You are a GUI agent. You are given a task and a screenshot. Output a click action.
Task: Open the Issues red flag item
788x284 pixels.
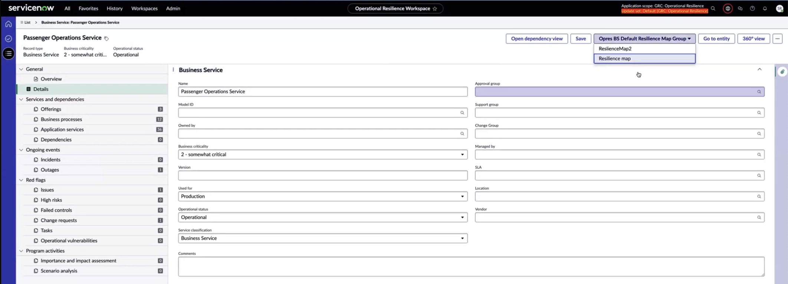[x=47, y=190]
